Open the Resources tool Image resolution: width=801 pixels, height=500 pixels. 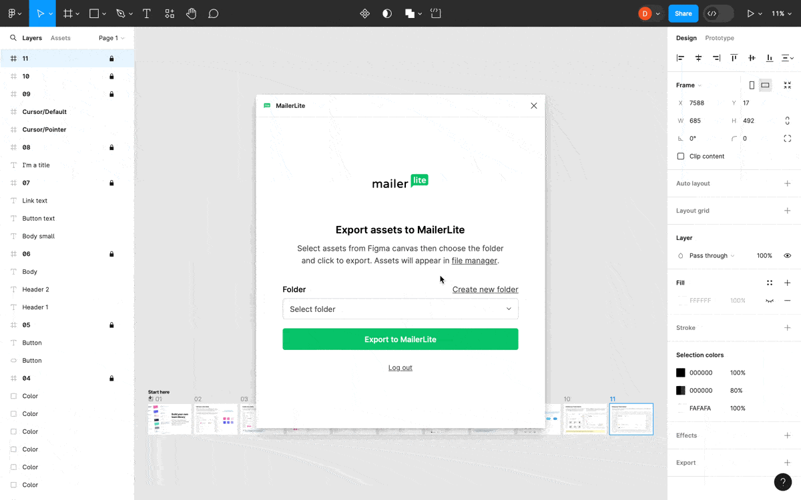[170, 13]
